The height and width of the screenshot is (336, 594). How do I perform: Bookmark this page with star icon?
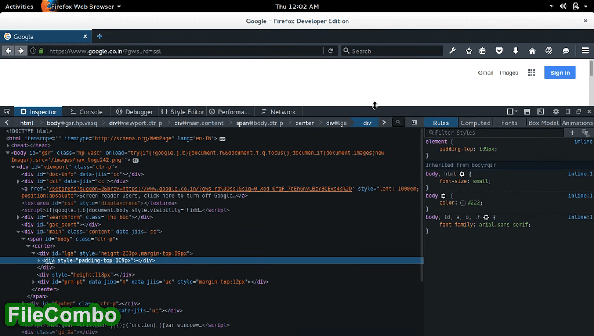[x=469, y=51]
